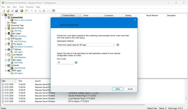
Task: Click the 'Add Poll Group...' link
Action: coord(21,41)
